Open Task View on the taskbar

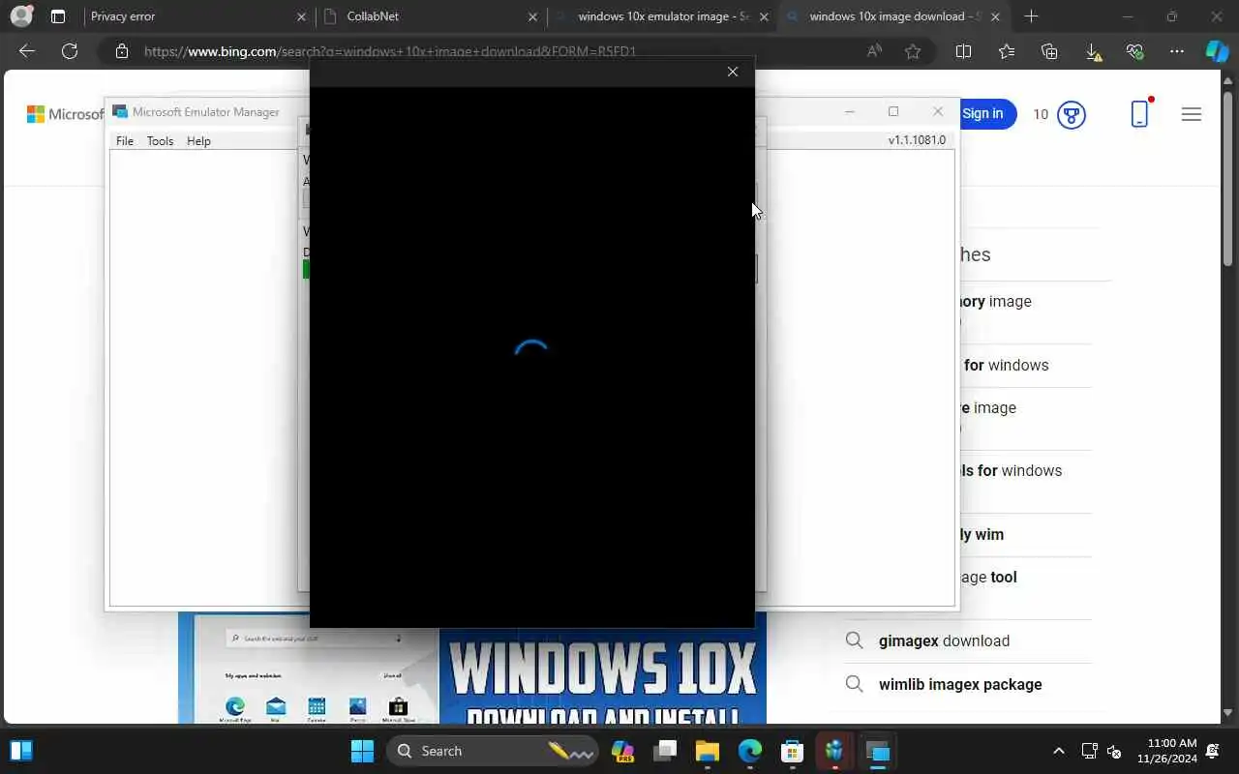(x=665, y=751)
